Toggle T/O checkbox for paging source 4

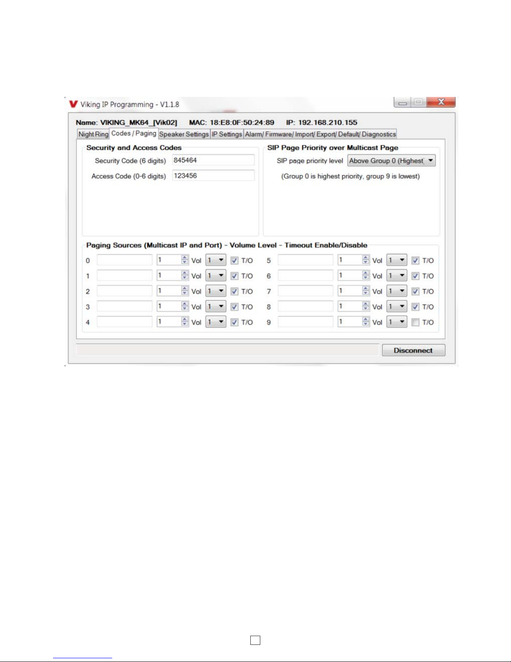pos(234,322)
